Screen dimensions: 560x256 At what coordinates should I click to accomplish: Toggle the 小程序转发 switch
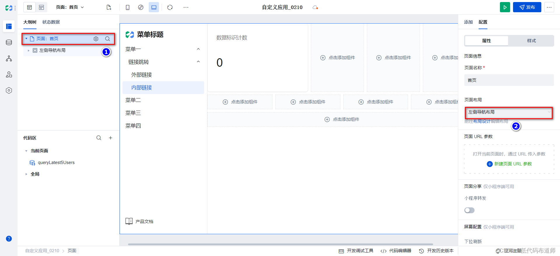click(x=469, y=210)
